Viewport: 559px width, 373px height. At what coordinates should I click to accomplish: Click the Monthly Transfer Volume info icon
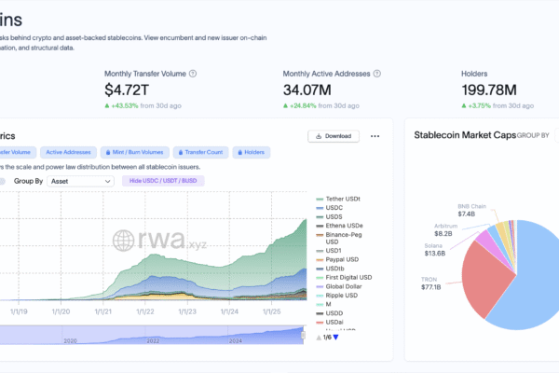tap(193, 74)
